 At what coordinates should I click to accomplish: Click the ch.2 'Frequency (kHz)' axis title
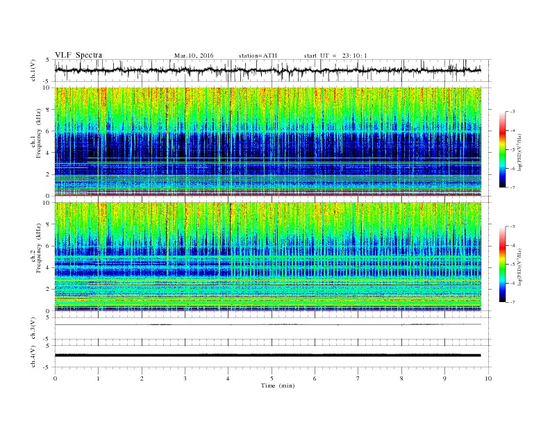[39, 248]
